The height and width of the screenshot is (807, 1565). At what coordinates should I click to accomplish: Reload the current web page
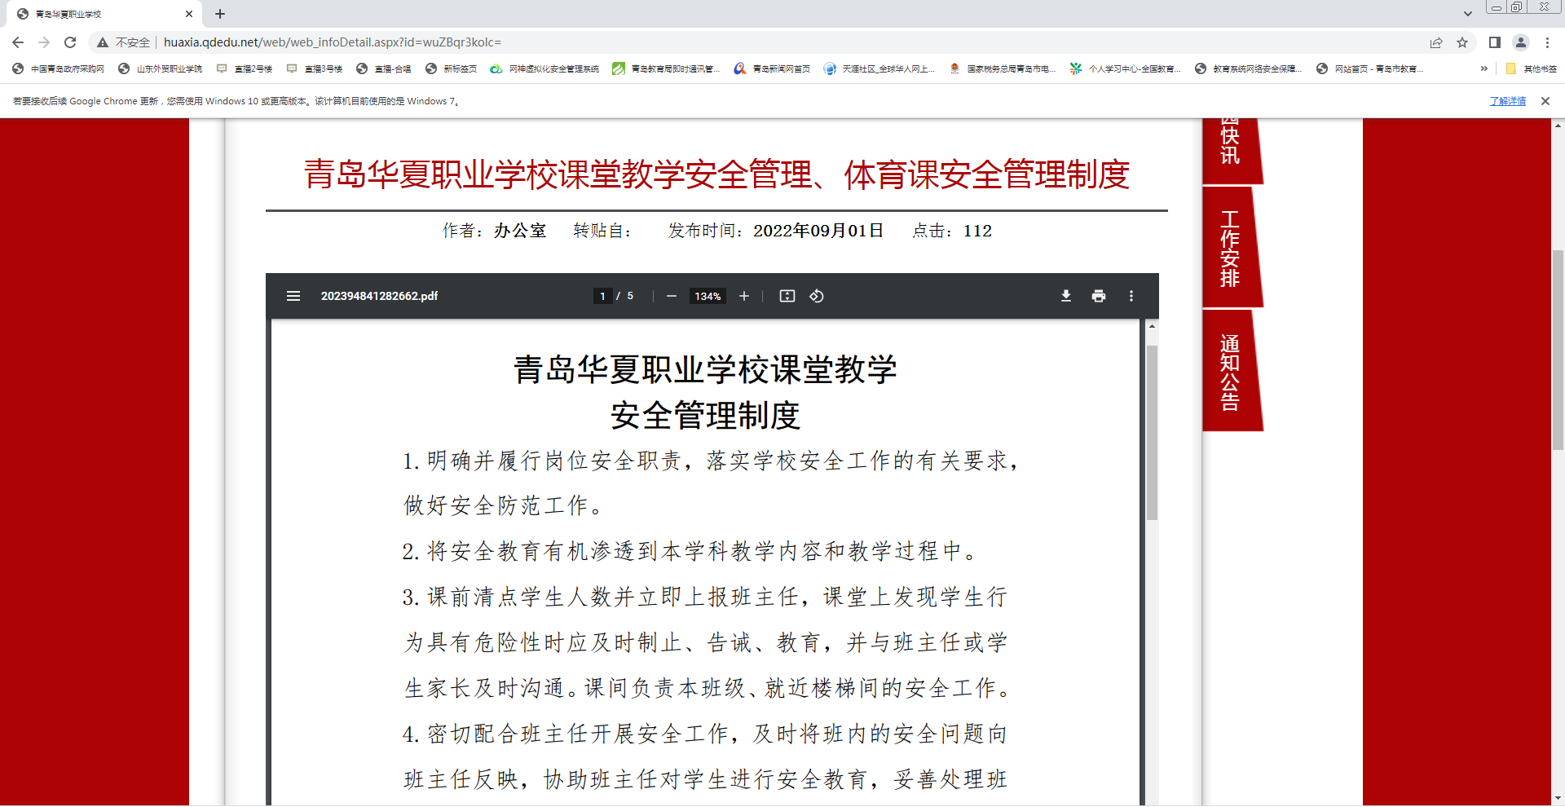pyautogui.click(x=70, y=42)
